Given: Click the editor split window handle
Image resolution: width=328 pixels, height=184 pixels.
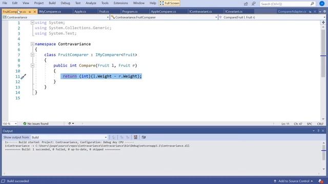Looking at the screenshot, I should coord(323,22).
